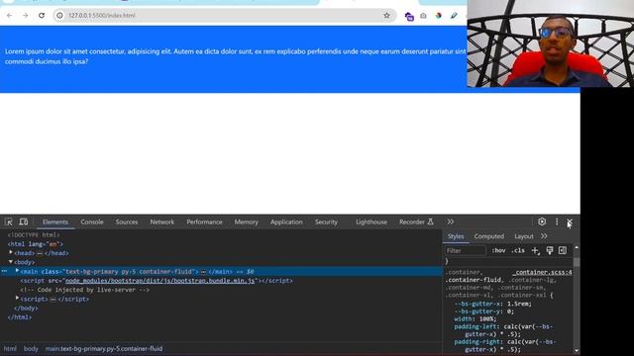Click ellipsis badge inside the main element
This screenshot has width=634, height=356.
tap(203, 272)
